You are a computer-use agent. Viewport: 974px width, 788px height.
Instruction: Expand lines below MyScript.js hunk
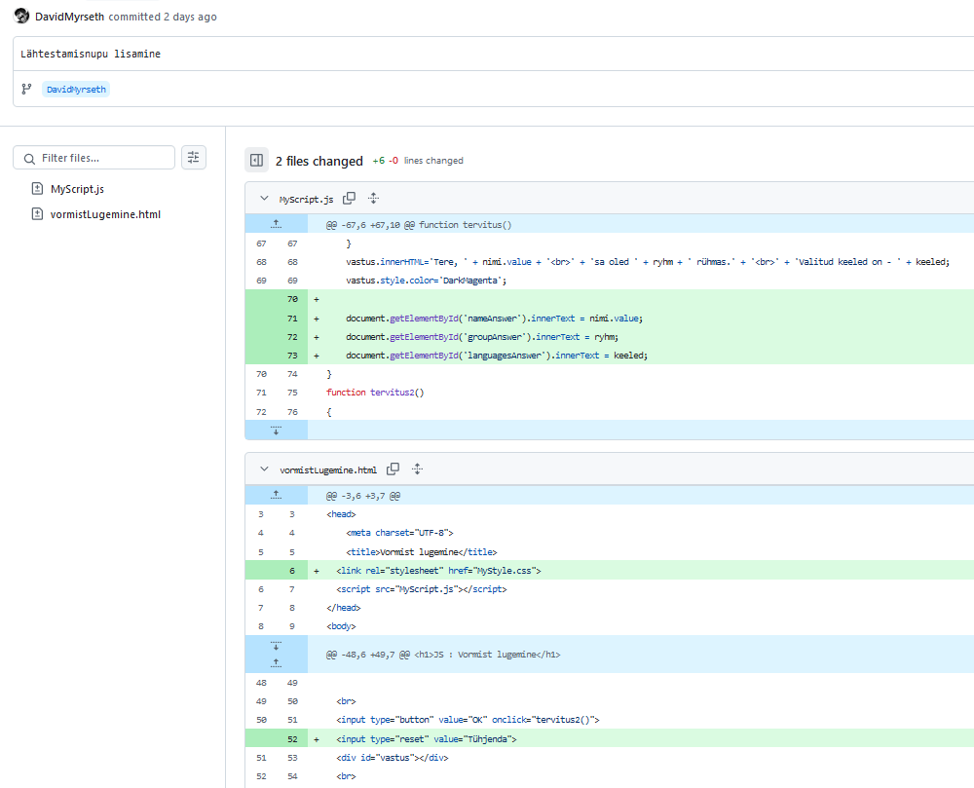[x=277, y=430]
